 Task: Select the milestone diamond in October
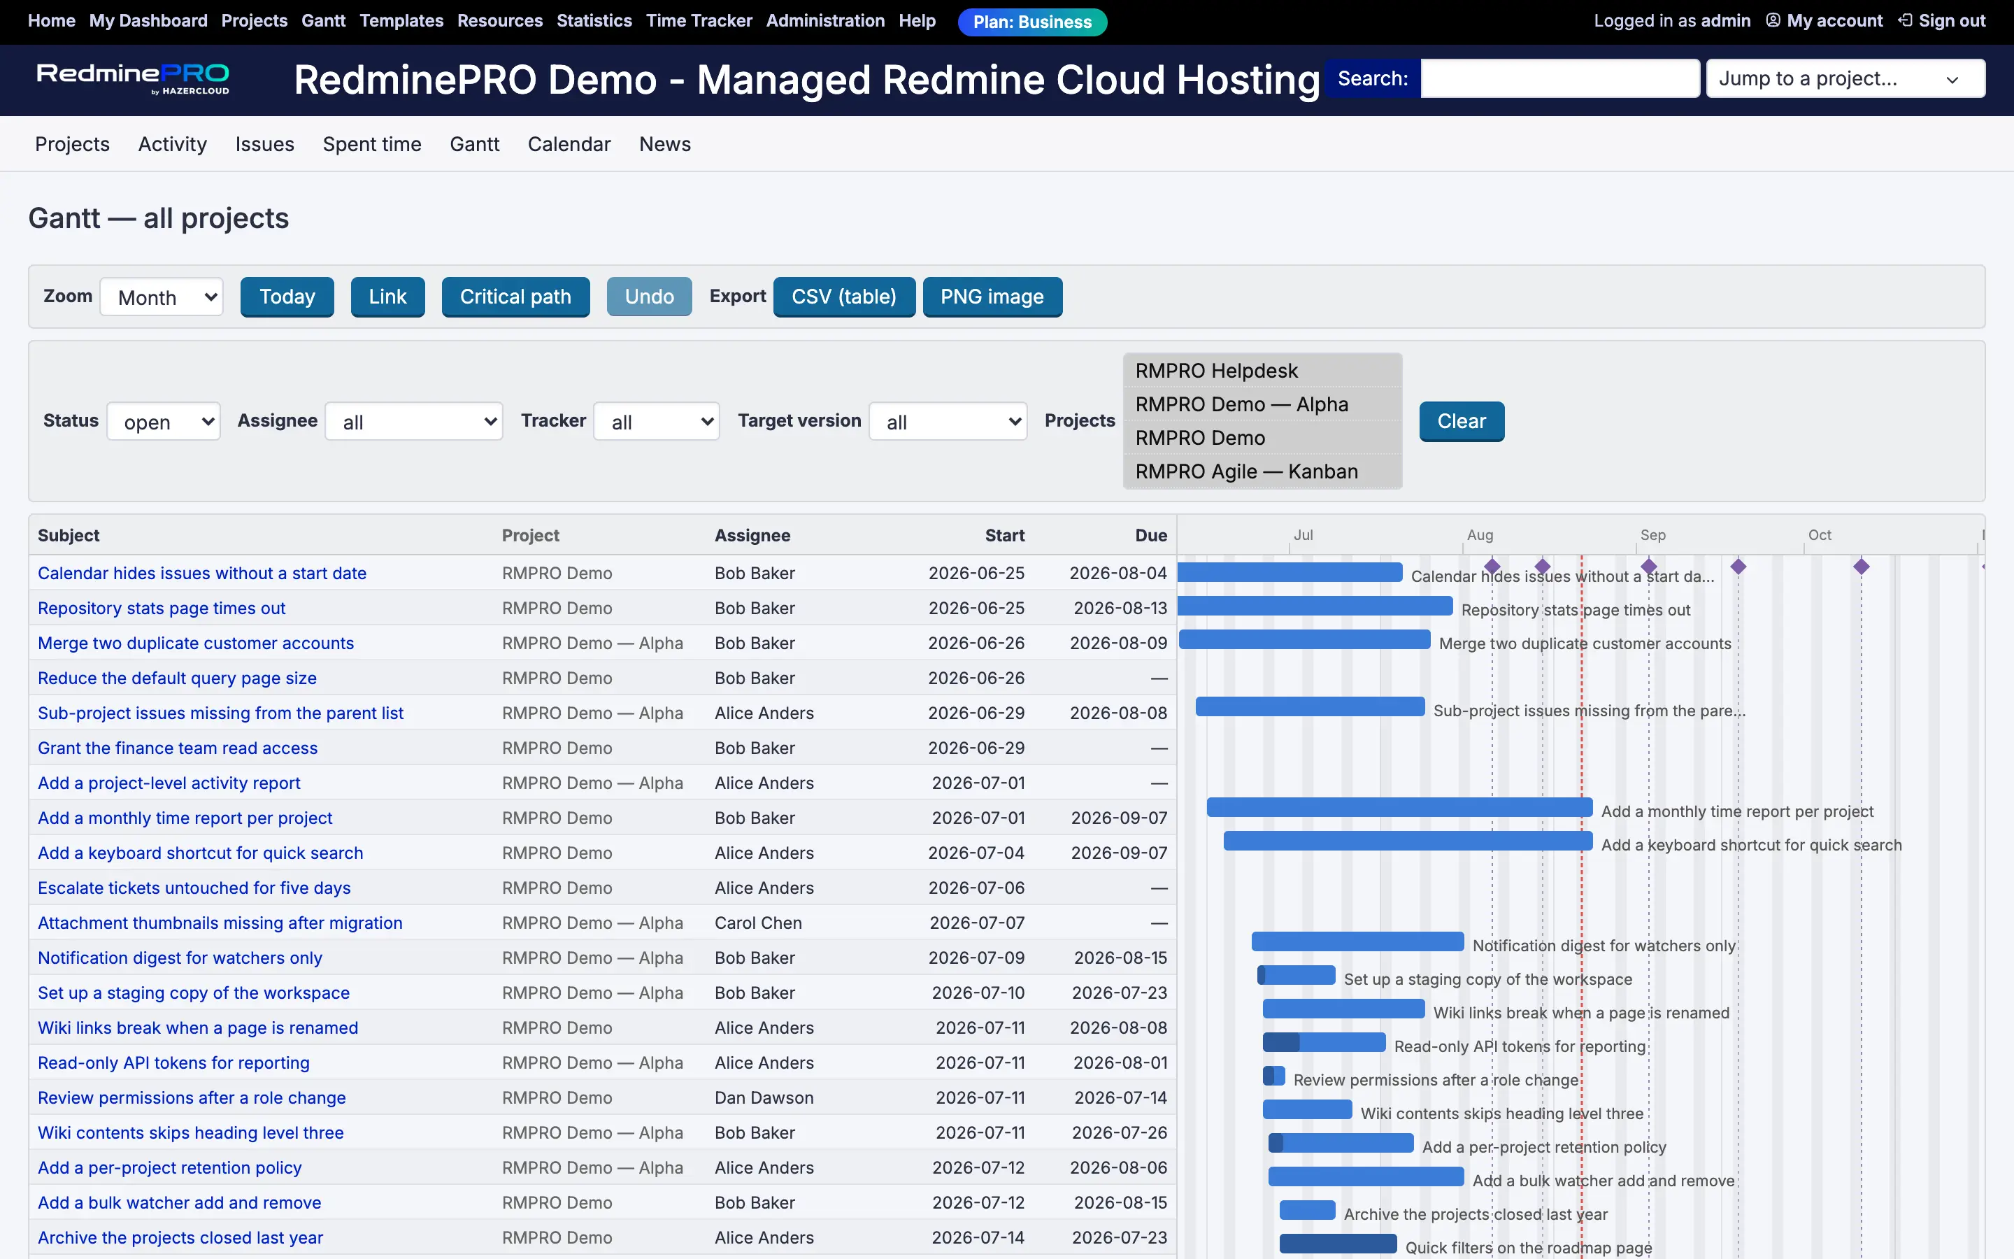1862,567
